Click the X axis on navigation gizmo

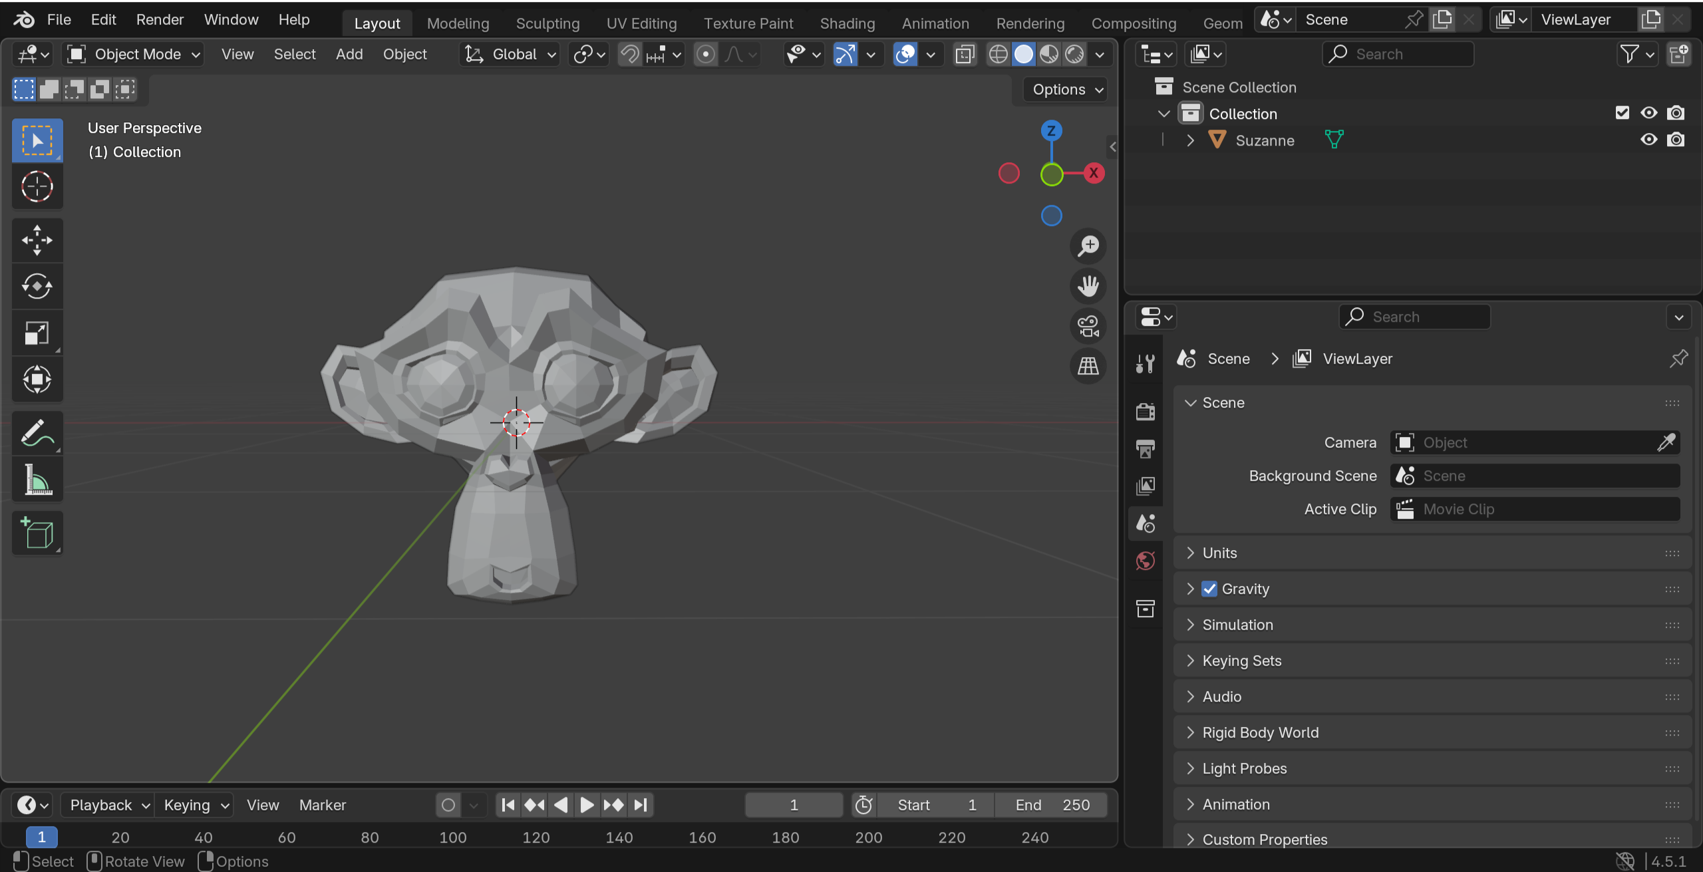coord(1094,174)
